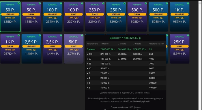Click the 'x 10' multiplier row label
202x110 pixels.
point(89,68)
